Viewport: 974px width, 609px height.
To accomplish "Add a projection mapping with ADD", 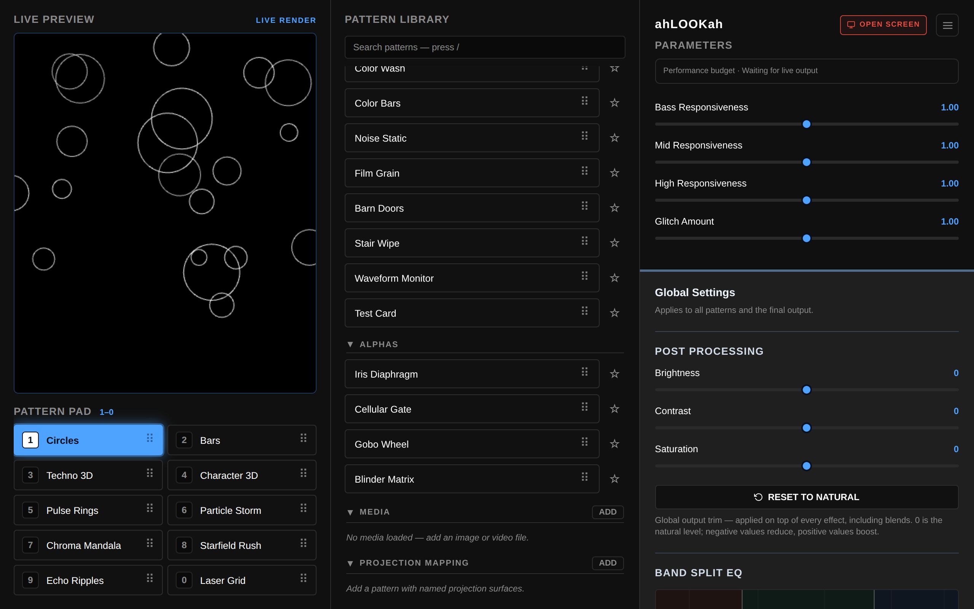I will point(607,563).
